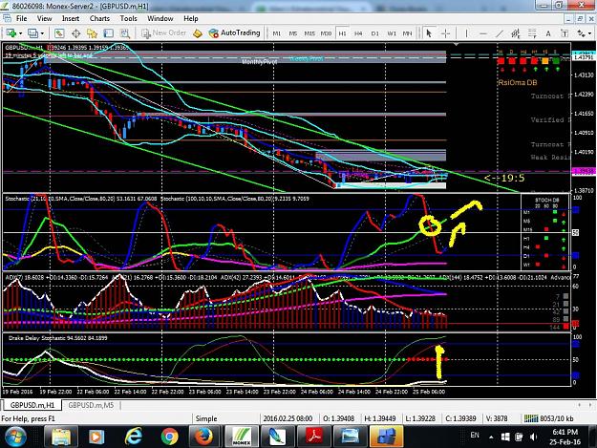Click the Profiles icon
Screen dimensions: 597x448
coord(32,33)
